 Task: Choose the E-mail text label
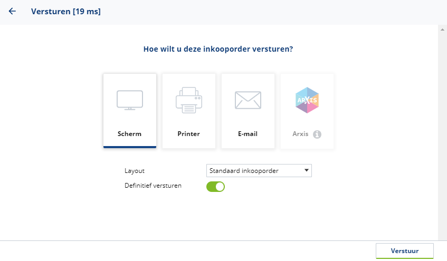click(248, 134)
